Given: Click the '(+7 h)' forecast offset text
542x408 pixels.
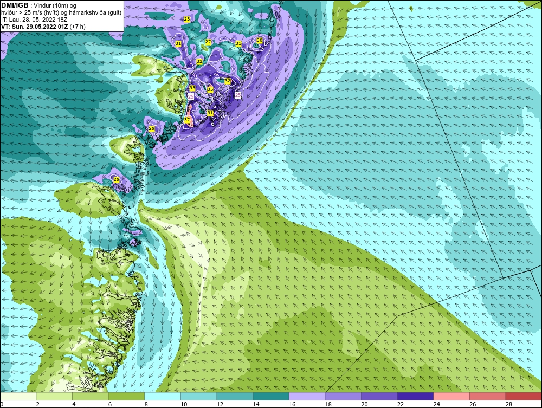Looking at the screenshot, I should pos(78,27).
